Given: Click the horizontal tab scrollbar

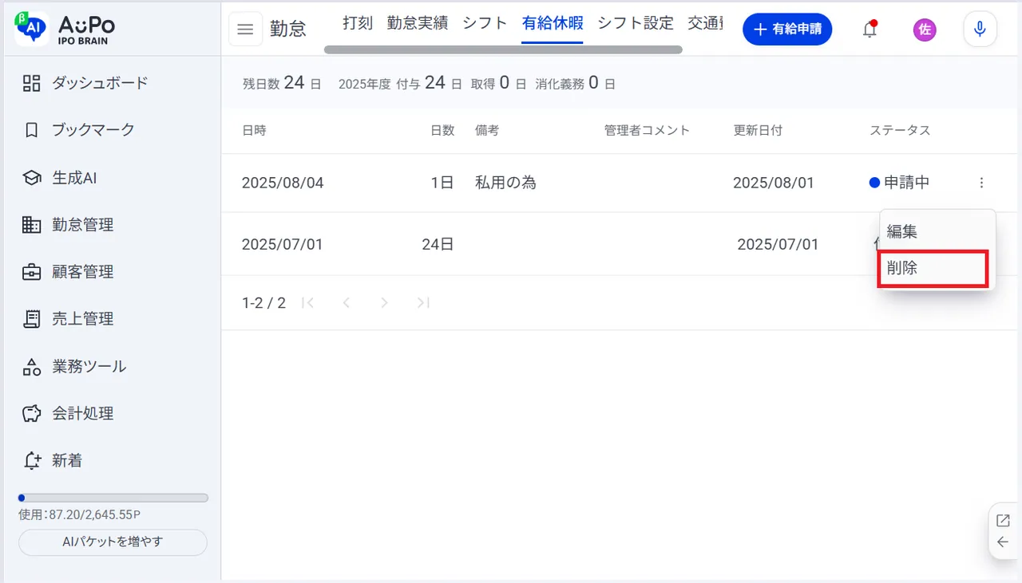Looking at the screenshot, I should click(503, 49).
